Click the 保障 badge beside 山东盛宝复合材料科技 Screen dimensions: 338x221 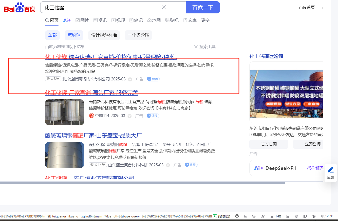click(191, 165)
